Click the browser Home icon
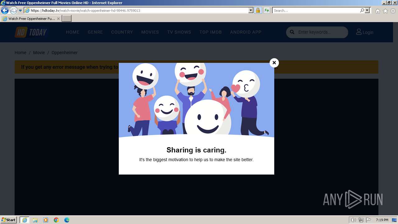The width and height of the screenshot is (398, 224). click(x=377, y=11)
